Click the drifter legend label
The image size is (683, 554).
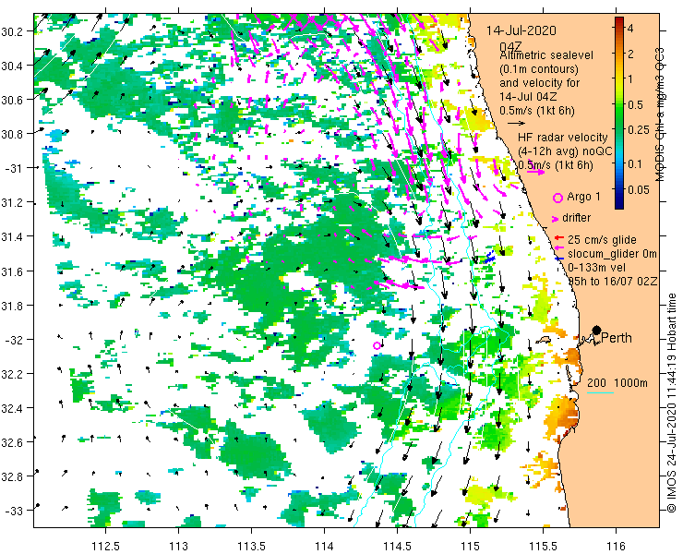pos(576,218)
